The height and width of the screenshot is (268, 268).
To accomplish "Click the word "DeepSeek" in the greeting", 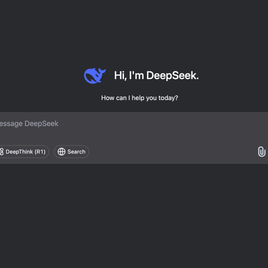I will [172, 75].
